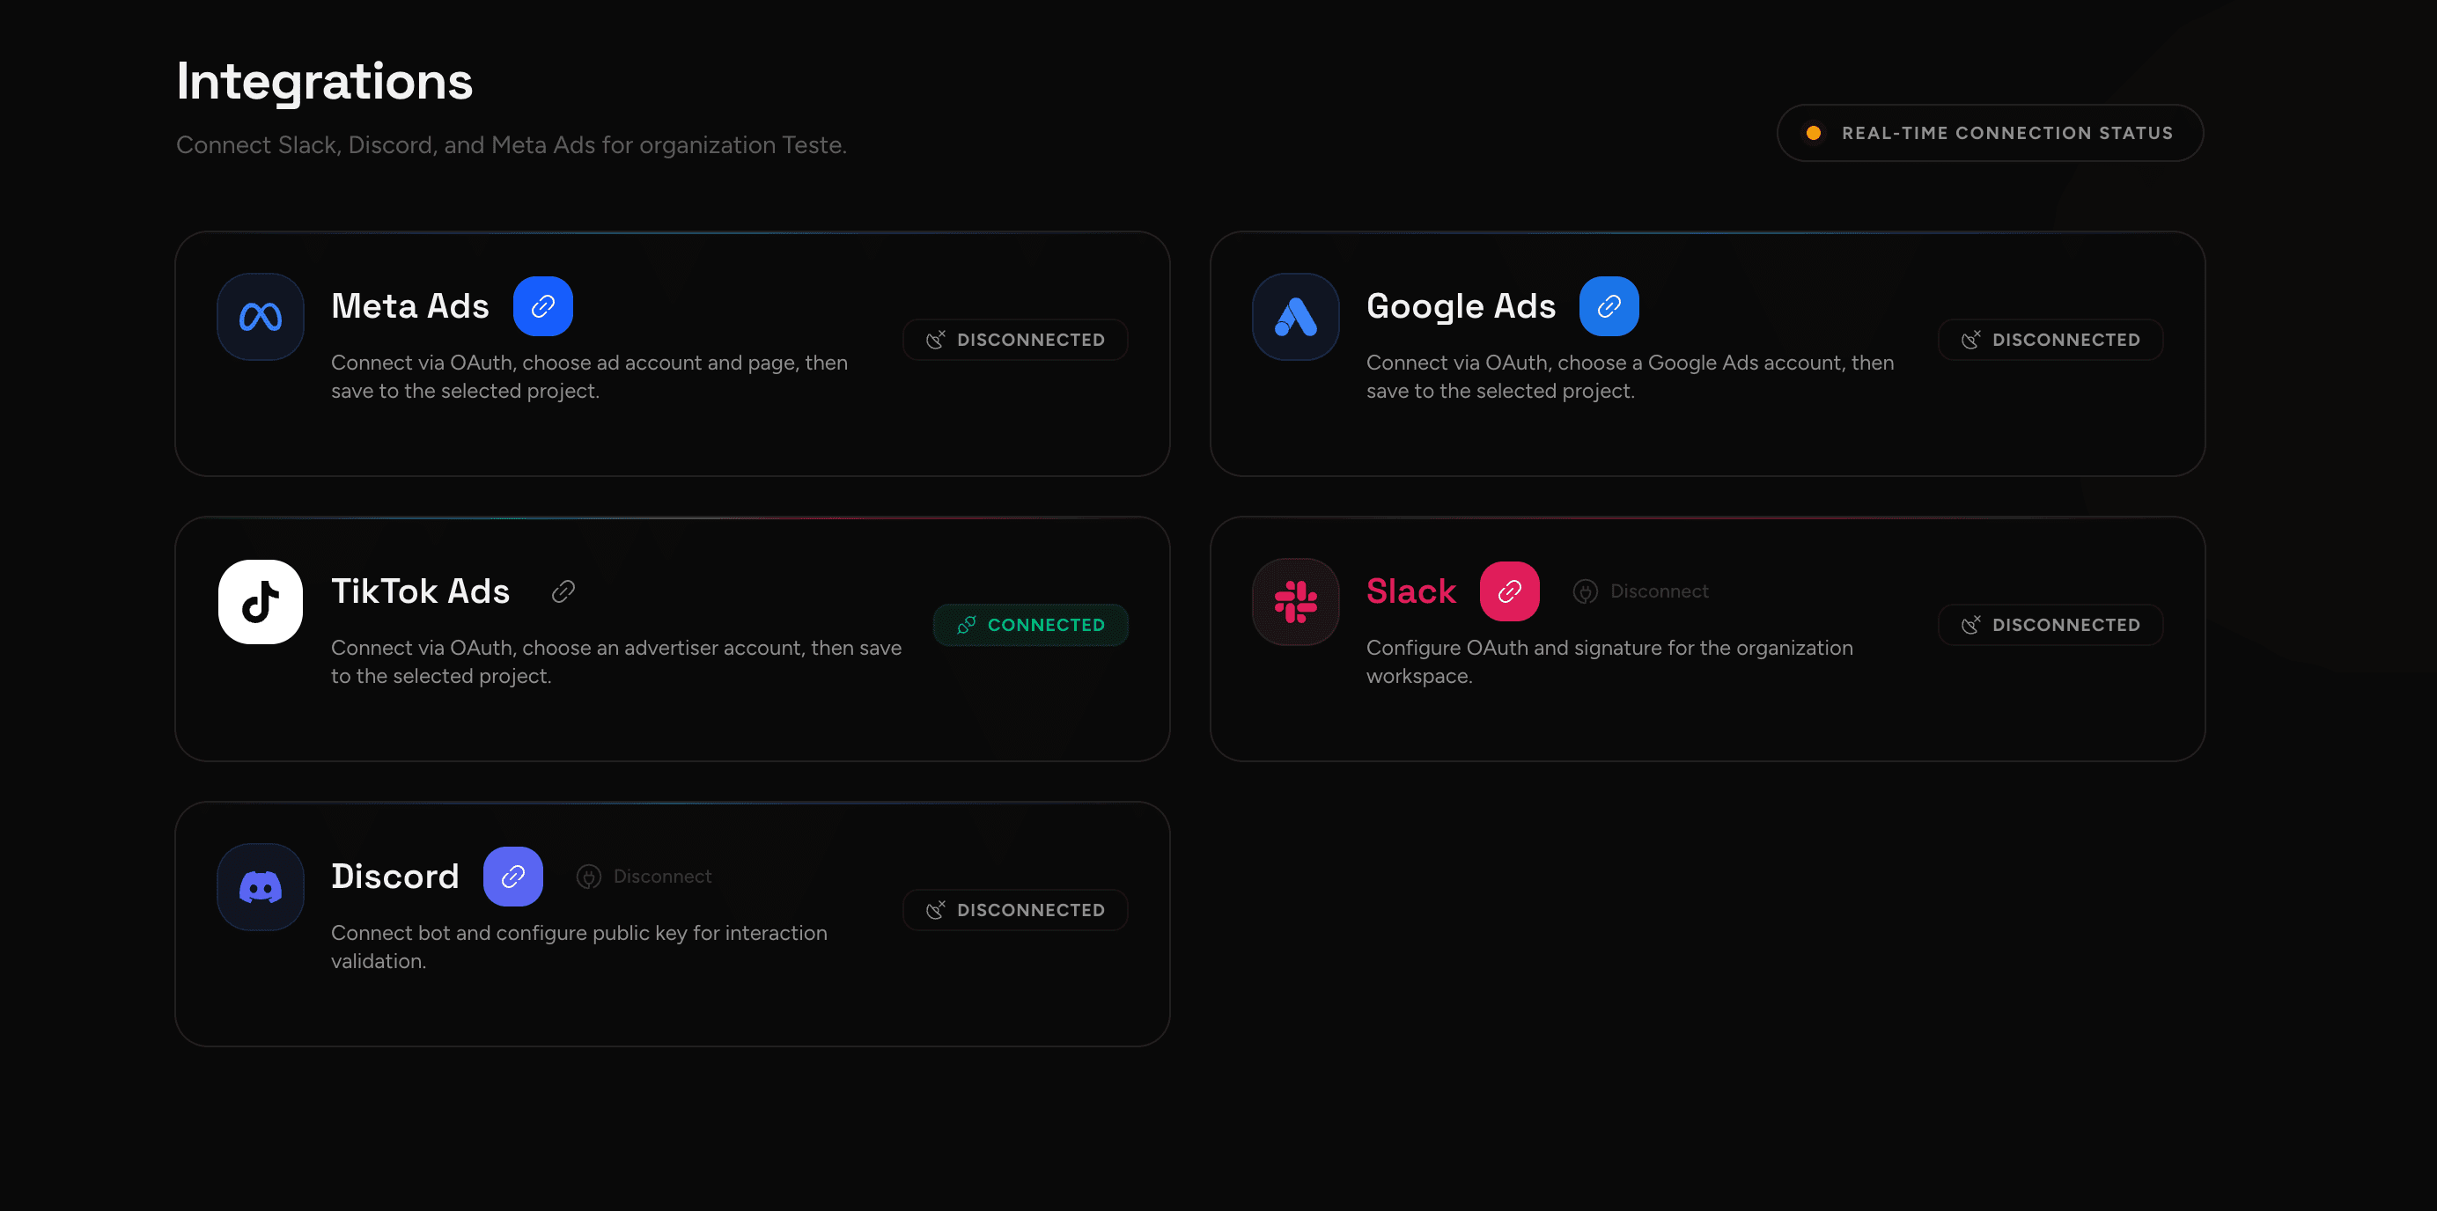This screenshot has width=2437, height=1211.
Task: Click the Google Ads blue link button
Action: [x=1609, y=306]
